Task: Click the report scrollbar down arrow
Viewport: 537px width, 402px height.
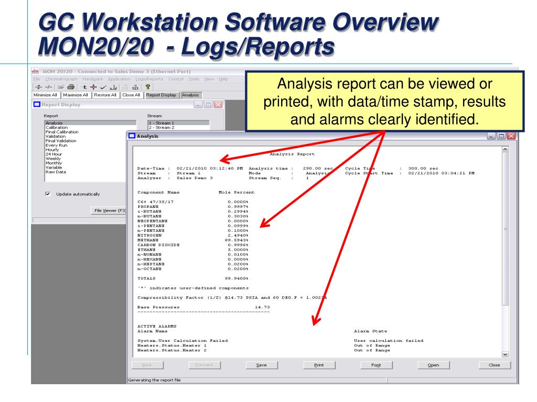Action: tap(505, 354)
